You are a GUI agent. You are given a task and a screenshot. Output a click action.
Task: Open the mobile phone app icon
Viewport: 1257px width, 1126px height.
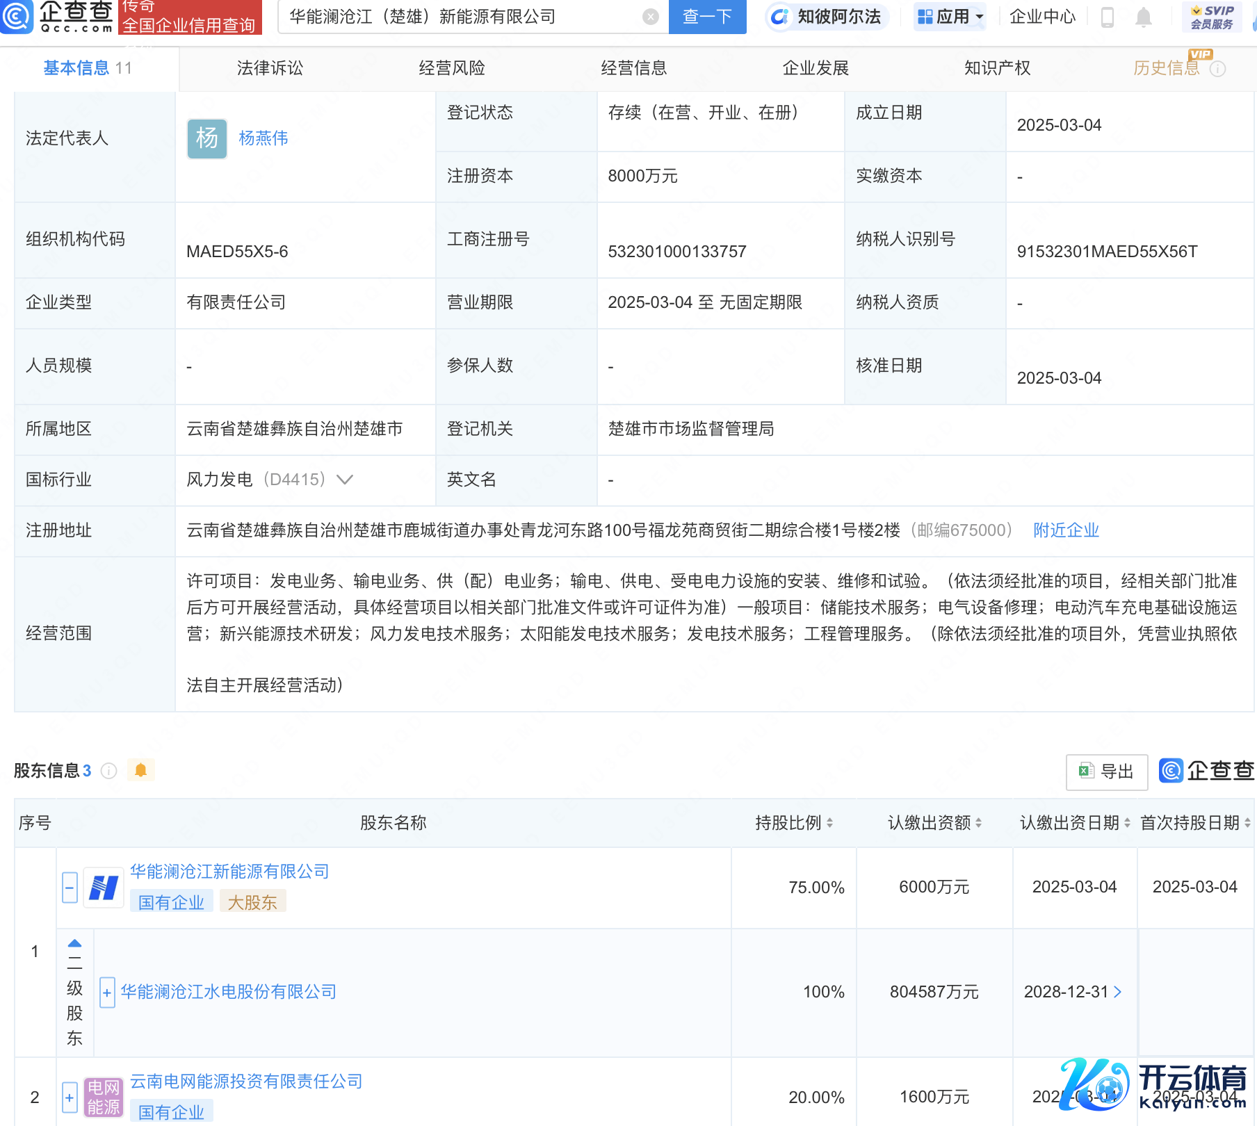click(x=1108, y=17)
